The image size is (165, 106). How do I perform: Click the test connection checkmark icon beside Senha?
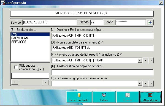150,22
